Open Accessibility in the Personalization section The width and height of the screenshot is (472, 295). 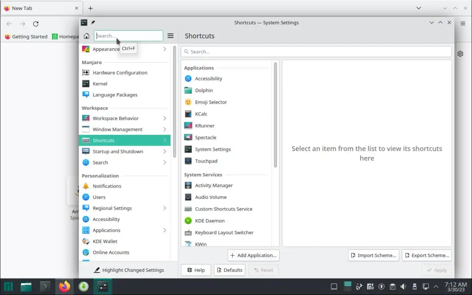pyautogui.click(x=125, y=219)
